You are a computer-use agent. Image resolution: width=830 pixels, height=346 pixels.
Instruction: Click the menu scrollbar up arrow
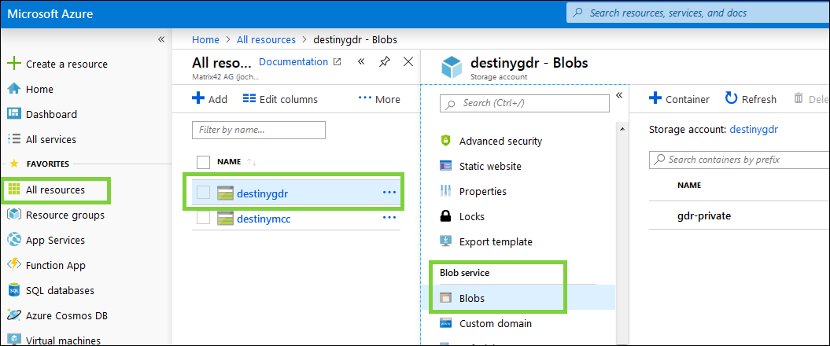pyautogui.click(x=622, y=128)
